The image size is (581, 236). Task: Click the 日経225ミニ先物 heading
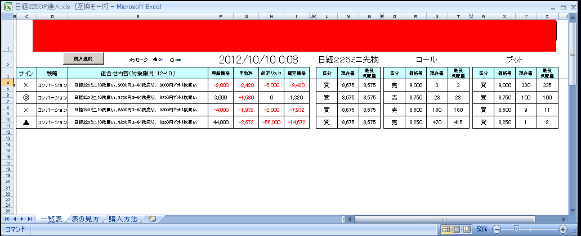[x=348, y=60]
